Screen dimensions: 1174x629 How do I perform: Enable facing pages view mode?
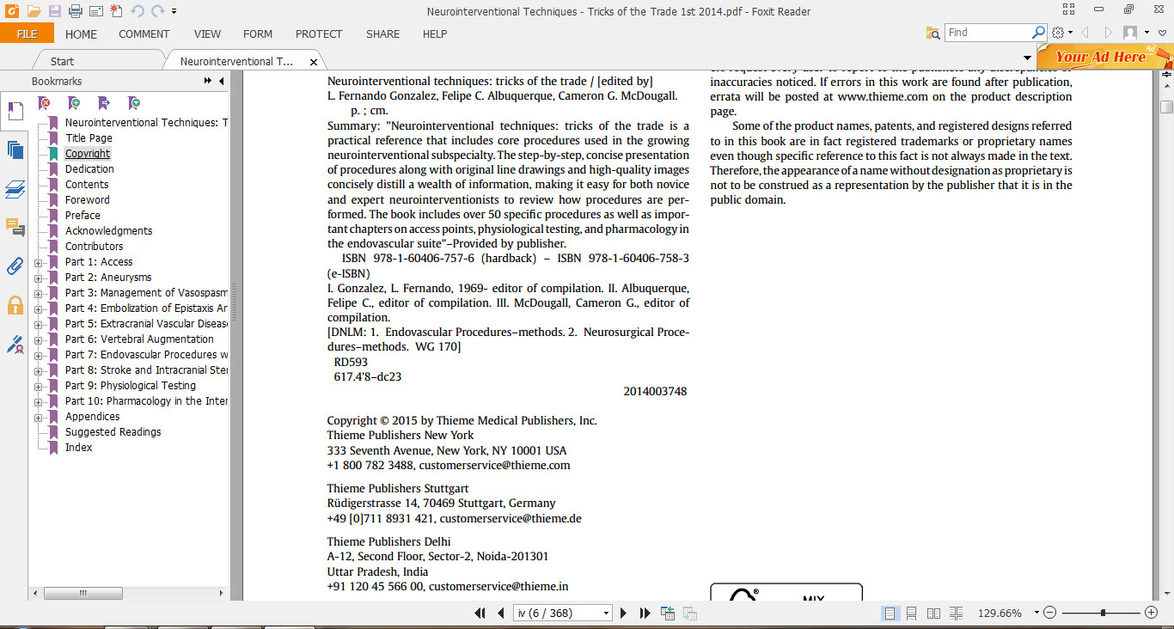coord(933,613)
